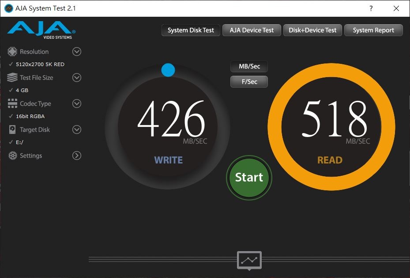Click the Target Disk label

[x=35, y=130]
